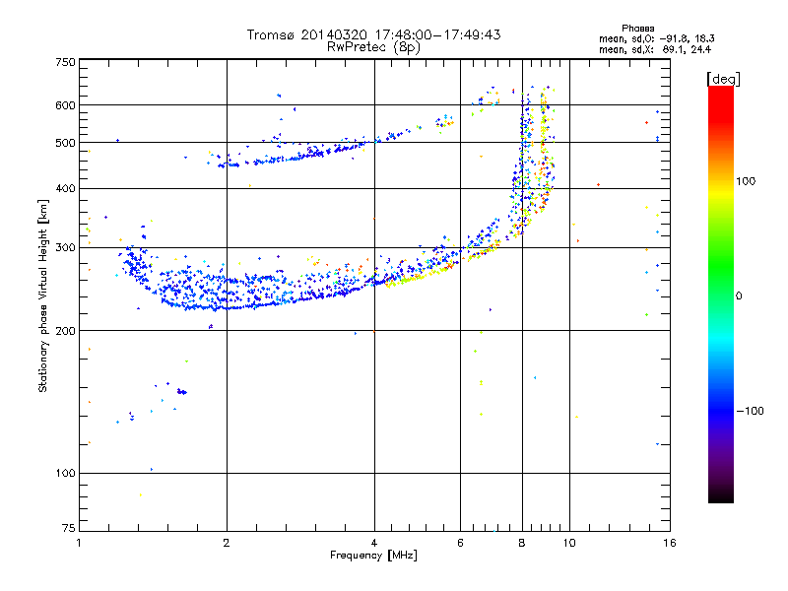Screen dimensions: 788x591
Task: Click the y-axis tick label '75'
Action: coord(68,528)
